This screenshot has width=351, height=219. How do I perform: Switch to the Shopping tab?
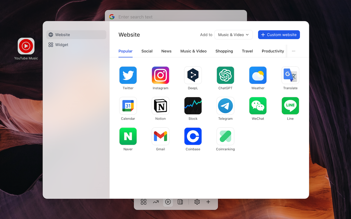(x=224, y=51)
